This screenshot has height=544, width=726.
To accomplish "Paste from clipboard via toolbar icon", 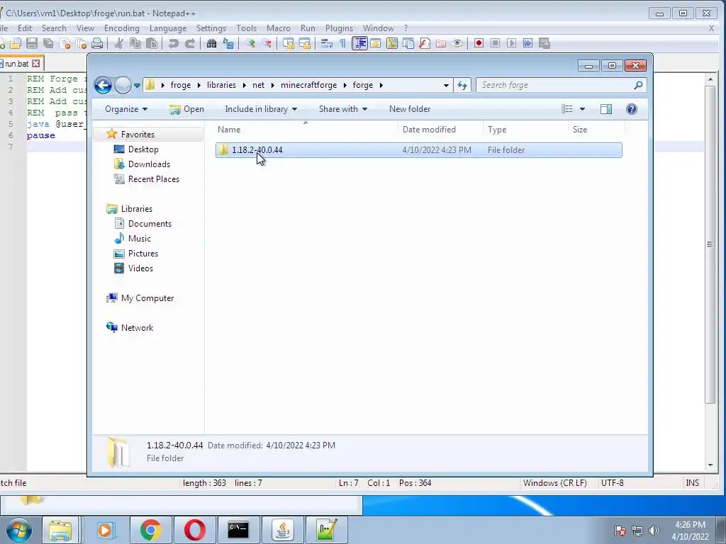I will (x=152, y=43).
